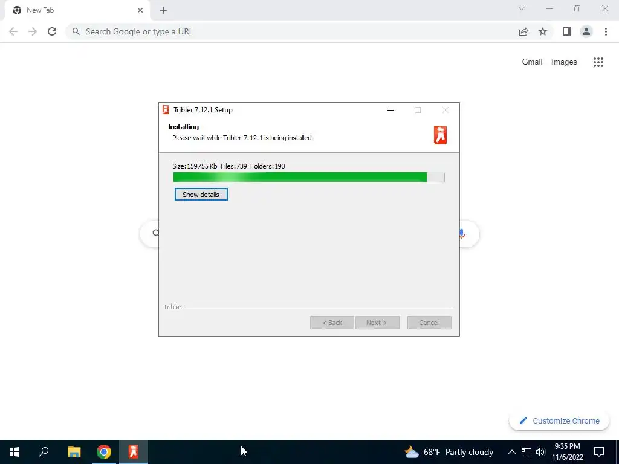The height and width of the screenshot is (464, 619).
Task: Click Cancel in Tribler Setup
Action: pyautogui.click(x=429, y=323)
